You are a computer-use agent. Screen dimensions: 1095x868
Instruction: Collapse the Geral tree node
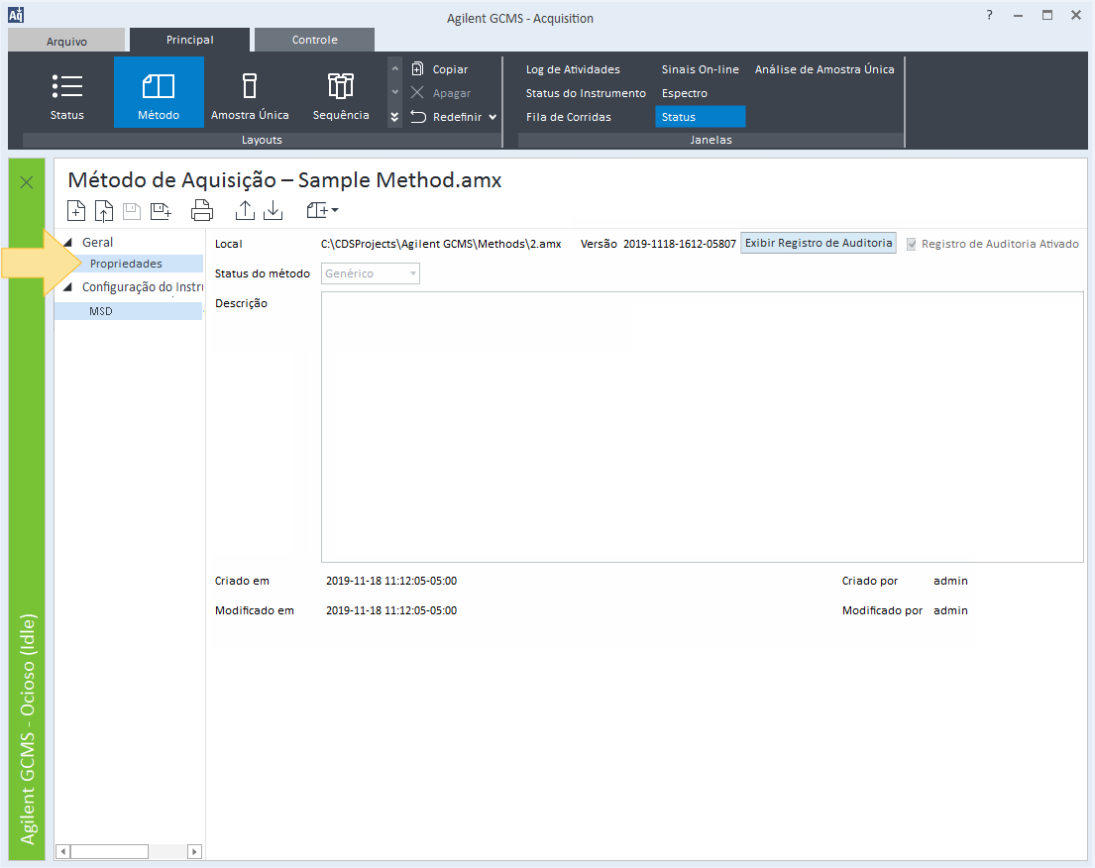click(x=67, y=243)
